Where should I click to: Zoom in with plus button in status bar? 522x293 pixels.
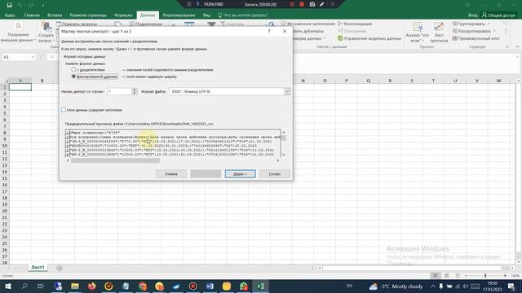505,275
